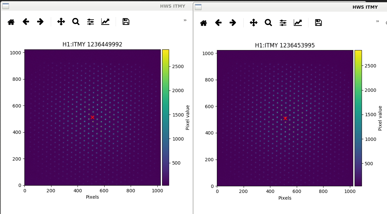387x214 pixels.
Task: Click Forward arrow in left plot toolbar
Action: click(x=40, y=22)
